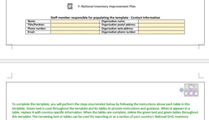
Task: Click the green line starting 'To complete this template'
Action: point(101,104)
